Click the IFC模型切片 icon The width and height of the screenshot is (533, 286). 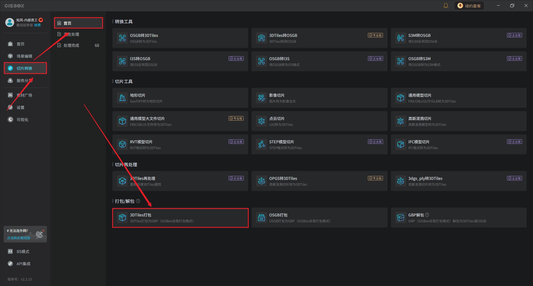click(x=401, y=144)
